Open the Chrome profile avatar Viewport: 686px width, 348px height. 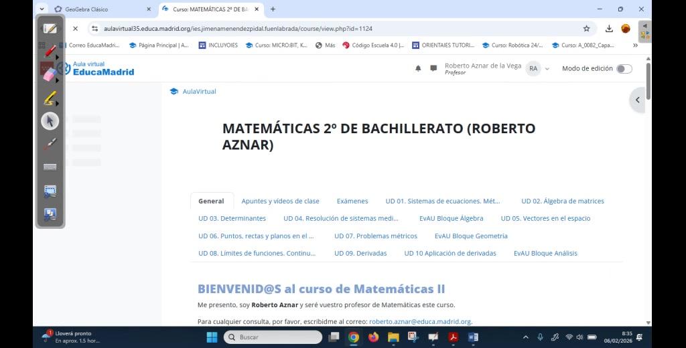[626, 28]
